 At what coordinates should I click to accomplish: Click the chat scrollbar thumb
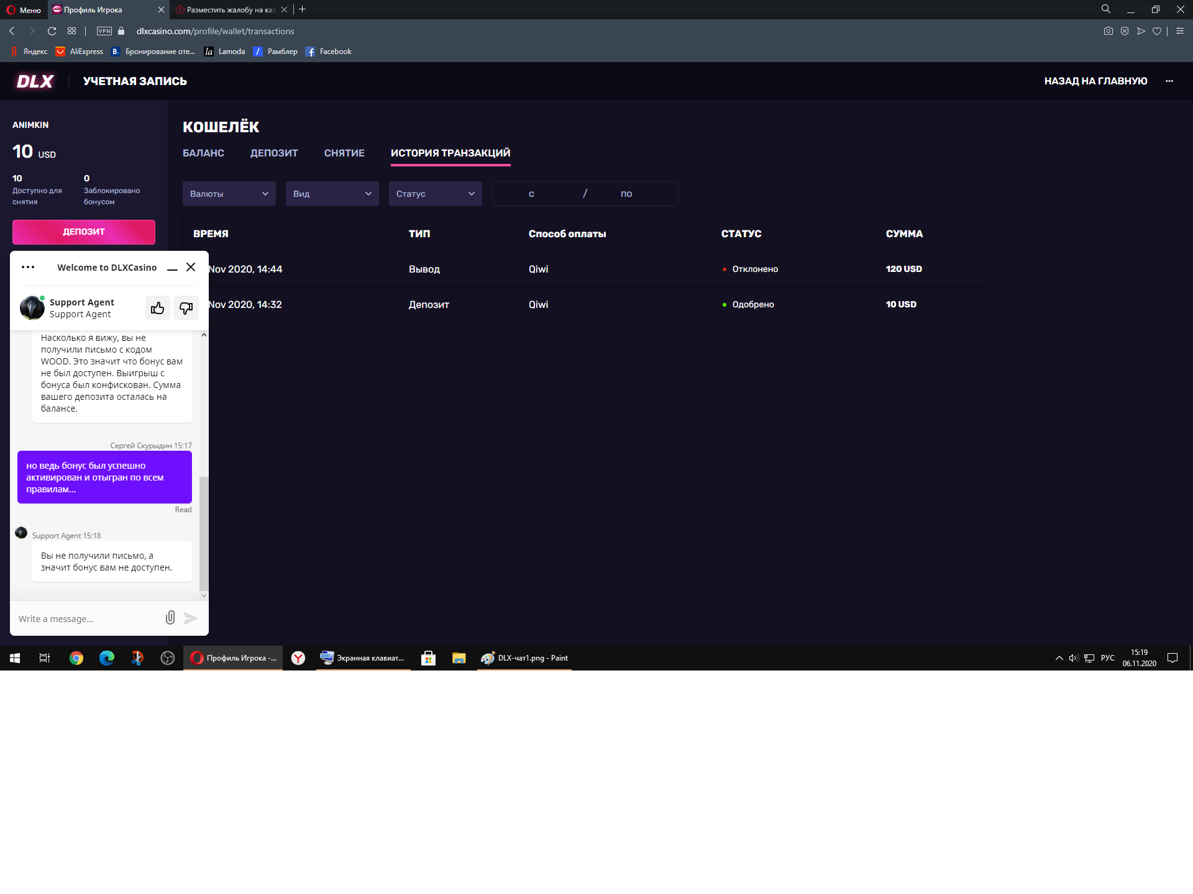click(x=203, y=533)
